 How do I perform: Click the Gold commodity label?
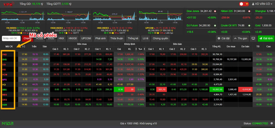(257, 25)
